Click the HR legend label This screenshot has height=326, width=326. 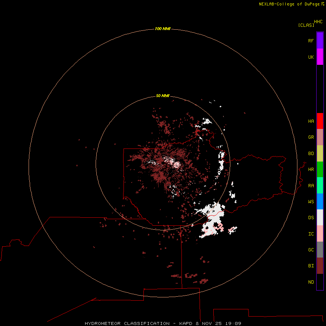click(x=311, y=170)
